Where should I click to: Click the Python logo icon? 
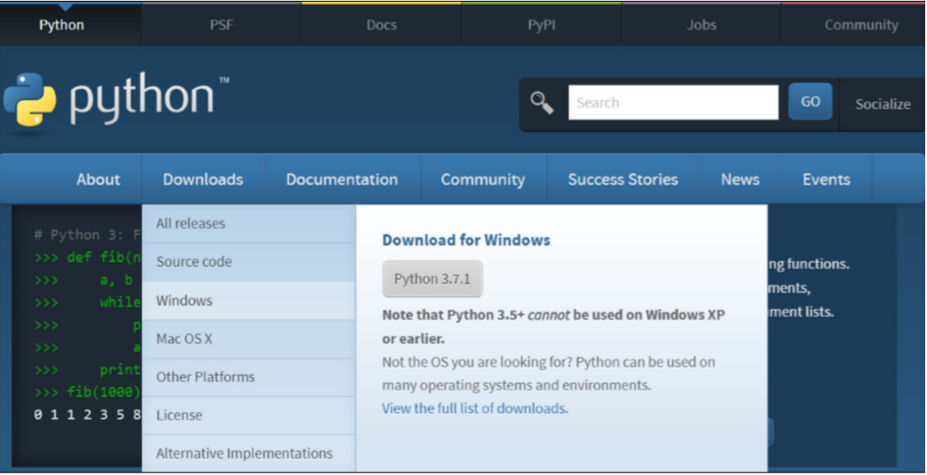pyautogui.click(x=29, y=99)
